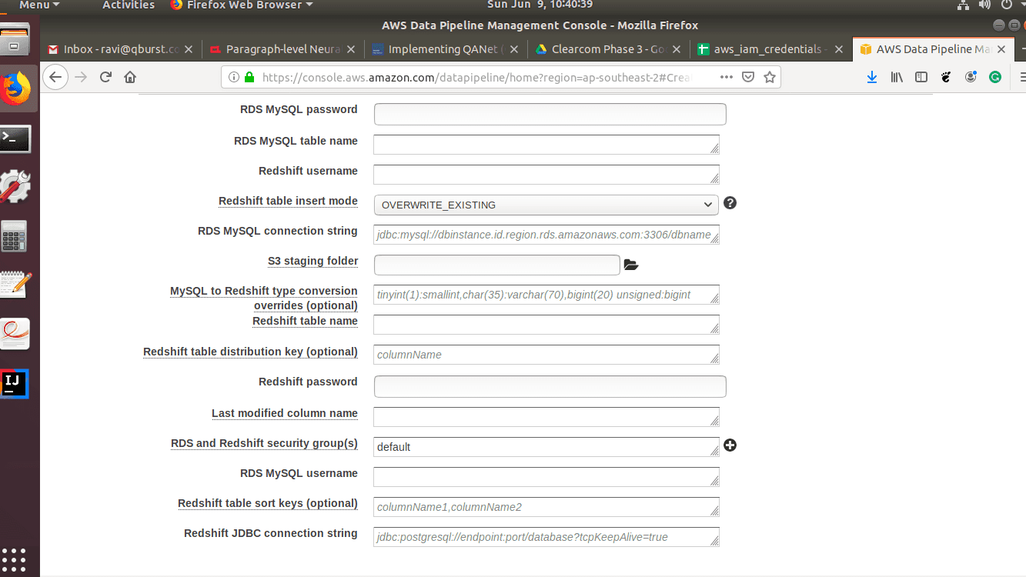Image resolution: width=1026 pixels, height=577 pixels.
Task: Switch to the Clearcom Phase 3 tab
Action: point(607,49)
